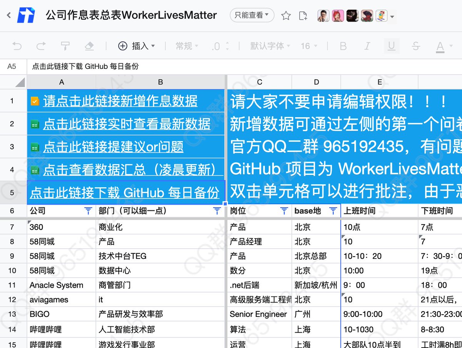Click the yellow form icon in row 1

click(35, 101)
